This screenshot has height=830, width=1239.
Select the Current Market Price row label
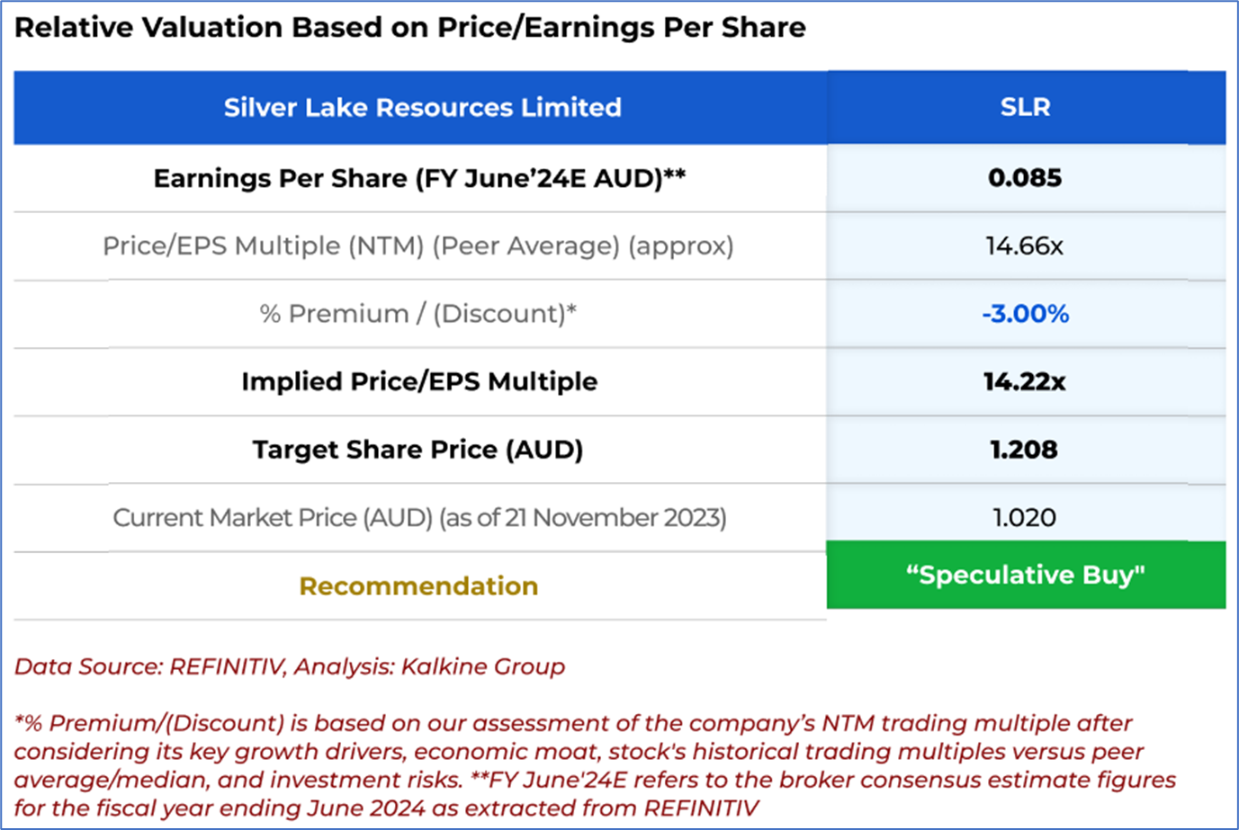pos(419,518)
